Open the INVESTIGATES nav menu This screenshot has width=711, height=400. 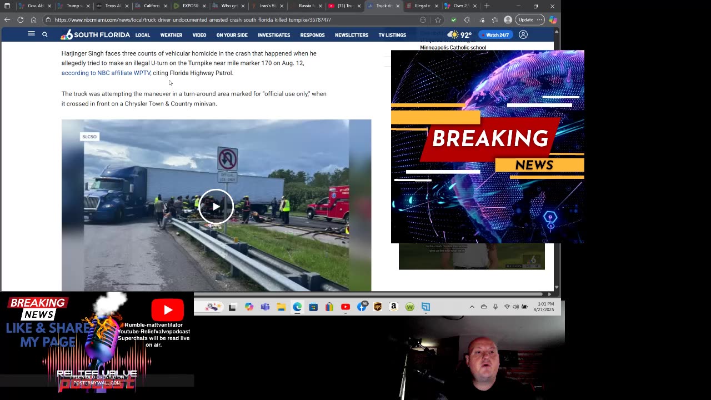point(274,35)
